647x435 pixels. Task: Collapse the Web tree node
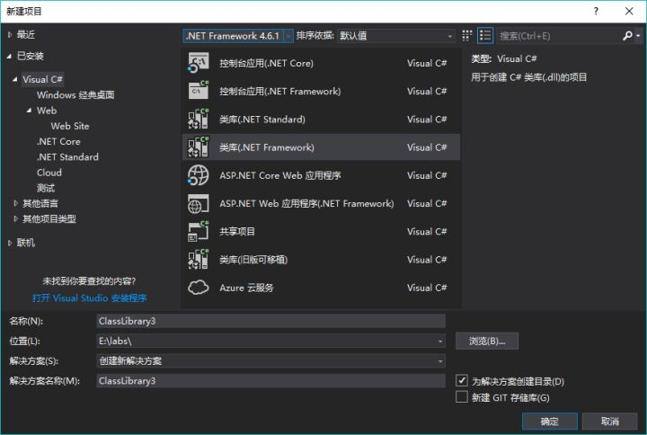click(x=29, y=111)
